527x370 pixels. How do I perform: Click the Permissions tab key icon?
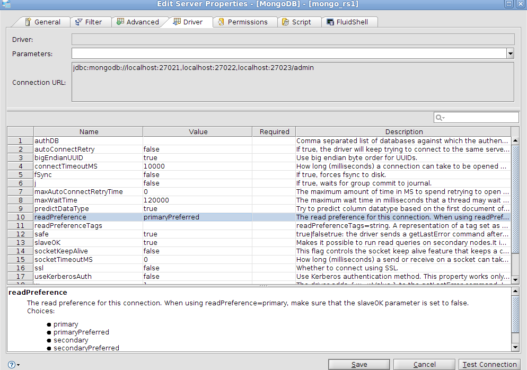[x=221, y=22]
